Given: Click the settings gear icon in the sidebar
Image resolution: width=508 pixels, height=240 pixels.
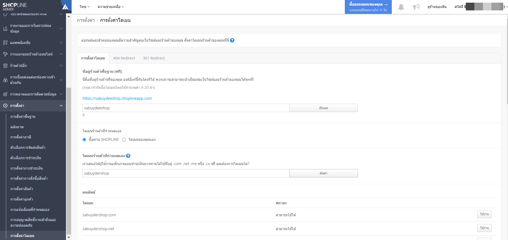Looking at the screenshot, I should click(x=5, y=106).
